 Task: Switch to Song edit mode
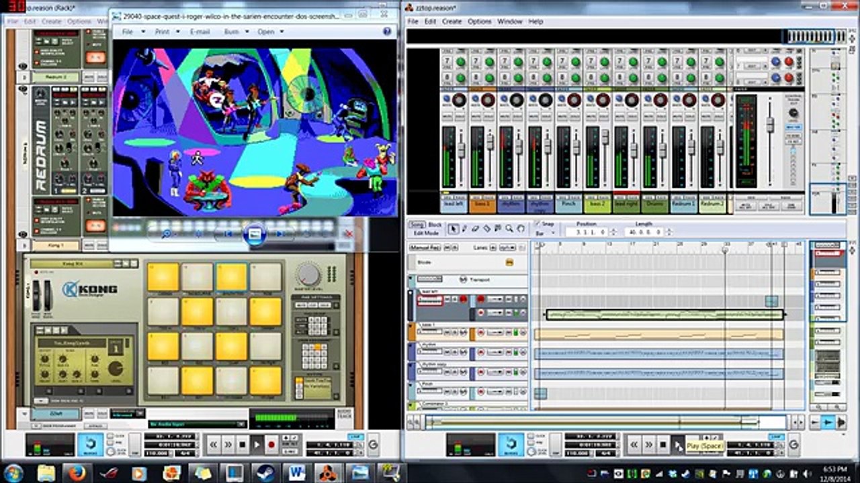[x=417, y=225]
